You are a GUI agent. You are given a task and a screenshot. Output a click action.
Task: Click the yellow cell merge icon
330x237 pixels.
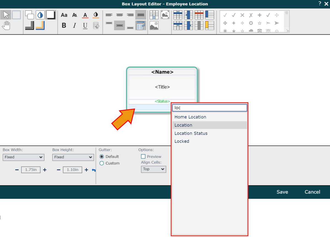click(210, 26)
